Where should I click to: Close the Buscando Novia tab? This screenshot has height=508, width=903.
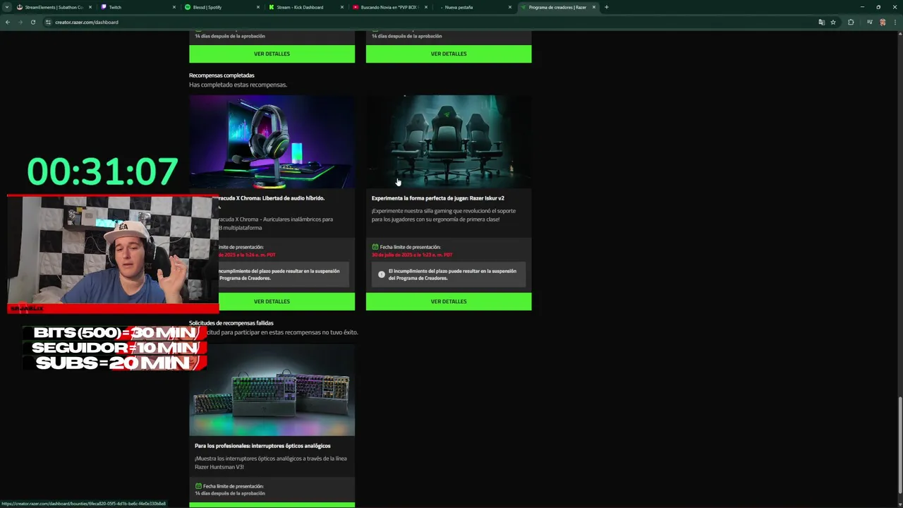pos(426,7)
